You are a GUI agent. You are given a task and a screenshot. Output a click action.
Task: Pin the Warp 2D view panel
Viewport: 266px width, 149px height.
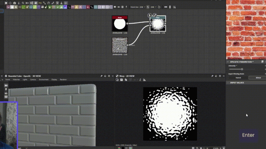[x=212, y=76]
